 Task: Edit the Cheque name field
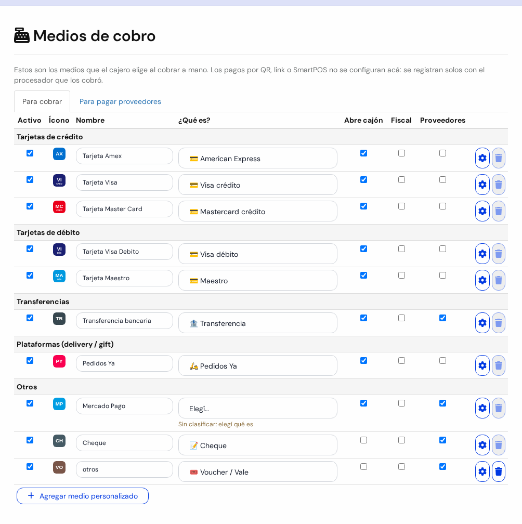click(x=124, y=443)
